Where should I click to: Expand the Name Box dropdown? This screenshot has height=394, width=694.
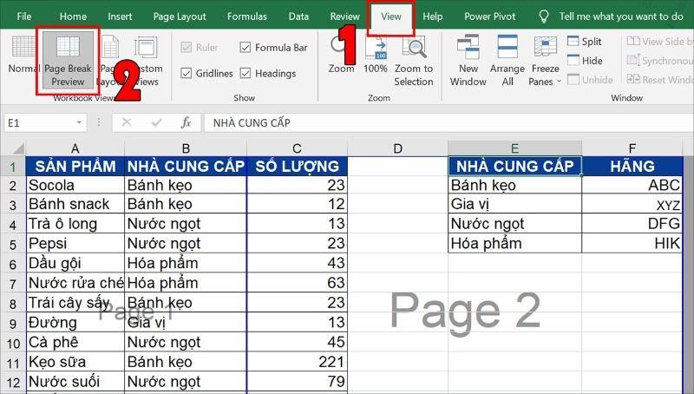point(79,122)
